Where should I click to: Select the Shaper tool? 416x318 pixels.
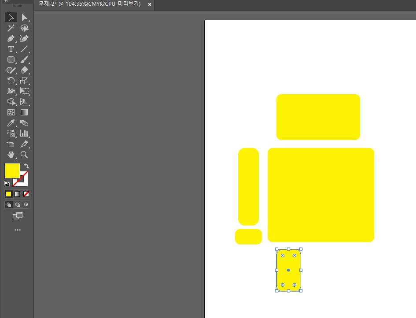[x=11, y=70]
